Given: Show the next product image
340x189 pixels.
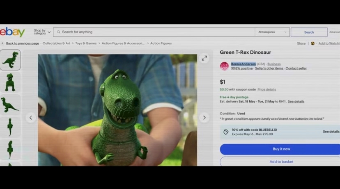Looking at the screenshot, I should pos(204,118).
